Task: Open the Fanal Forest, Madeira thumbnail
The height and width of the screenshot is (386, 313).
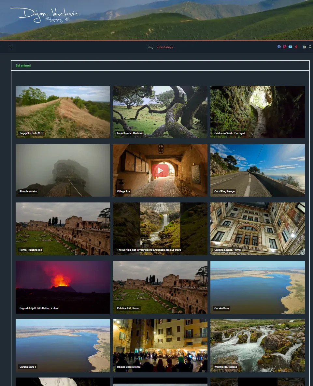Action: click(160, 112)
